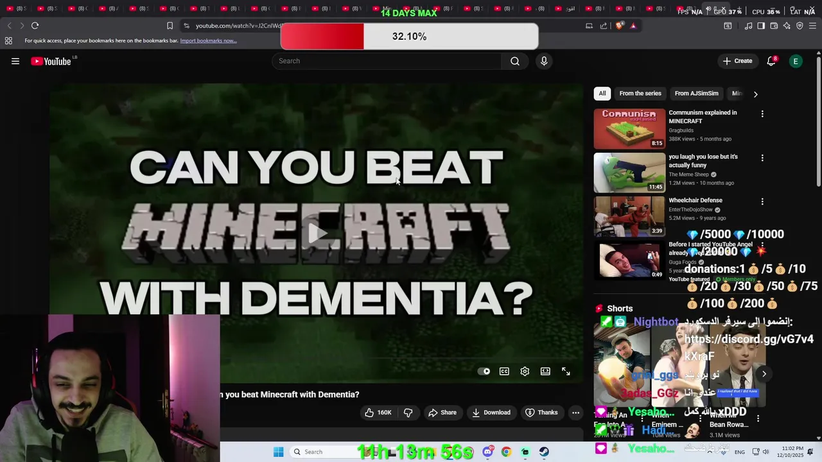
Task: Open YouTube notifications bell
Action: 771,61
